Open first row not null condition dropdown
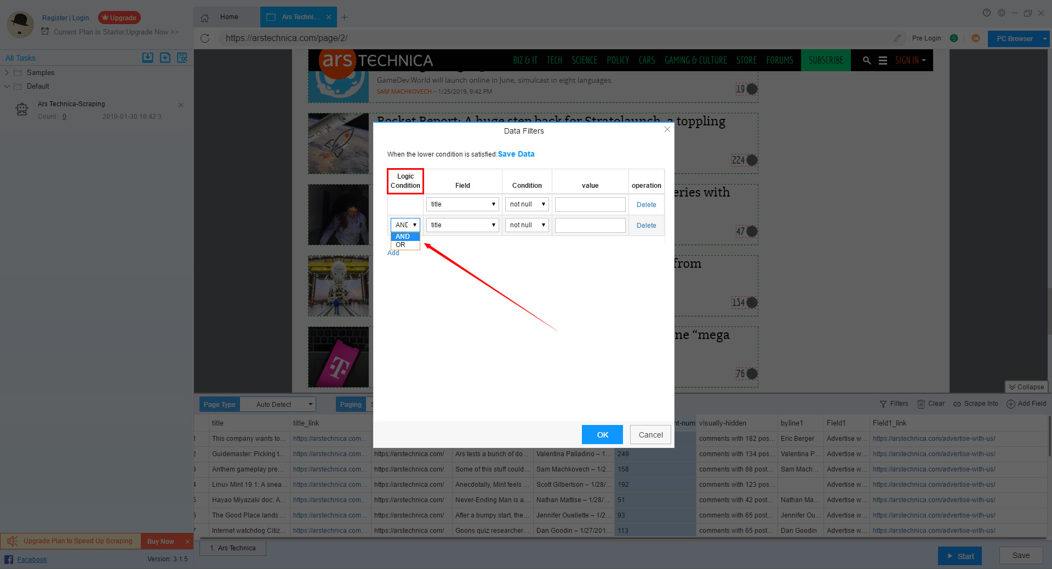Viewport: 1052px width, 569px height. tap(527, 204)
